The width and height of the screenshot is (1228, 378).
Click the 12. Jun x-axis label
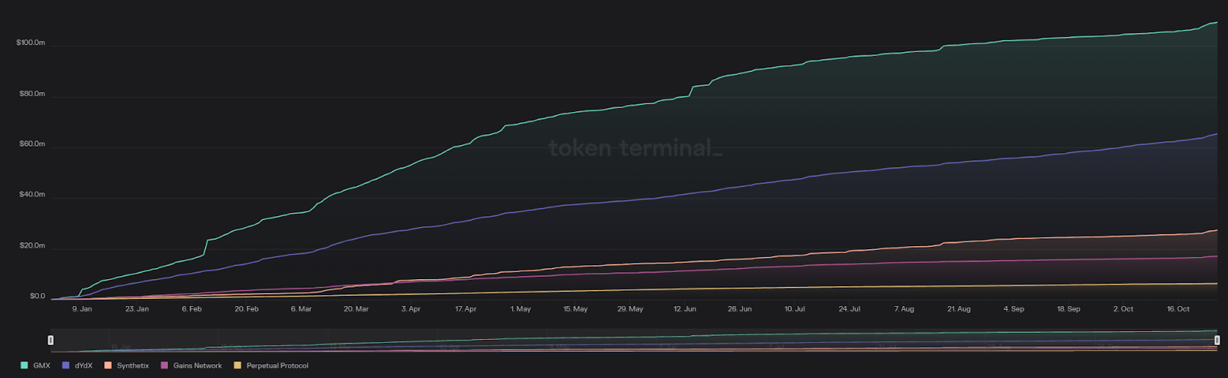685,309
